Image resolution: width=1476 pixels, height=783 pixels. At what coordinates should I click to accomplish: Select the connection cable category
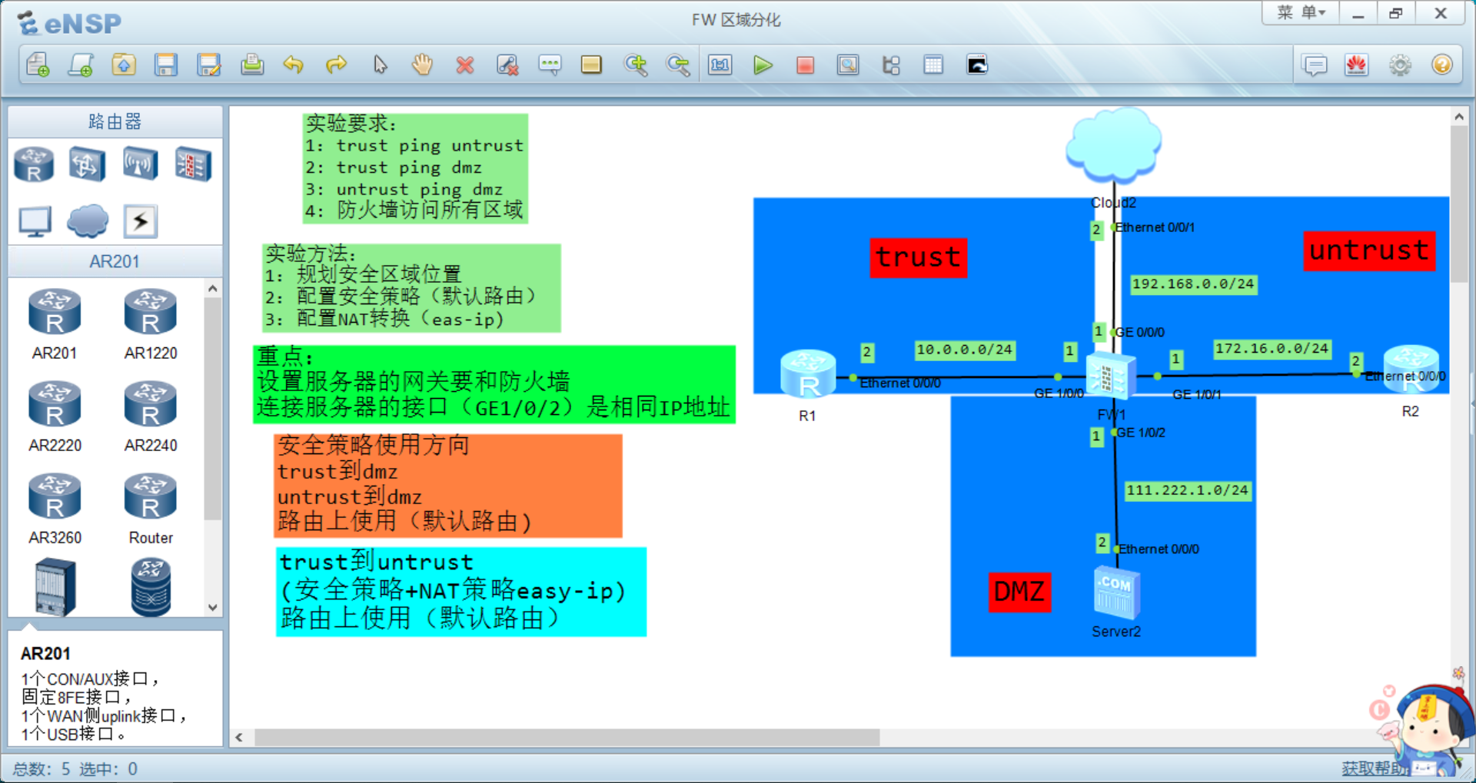(141, 221)
